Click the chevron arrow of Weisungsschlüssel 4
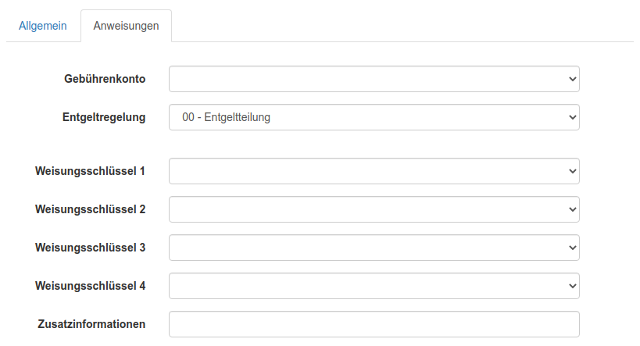 (x=572, y=286)
